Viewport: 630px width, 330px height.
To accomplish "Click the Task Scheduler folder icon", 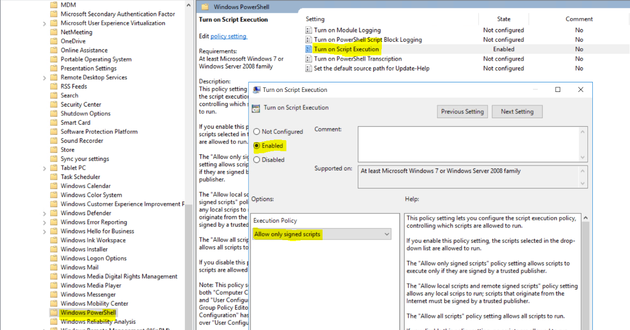I will point(54,177).
